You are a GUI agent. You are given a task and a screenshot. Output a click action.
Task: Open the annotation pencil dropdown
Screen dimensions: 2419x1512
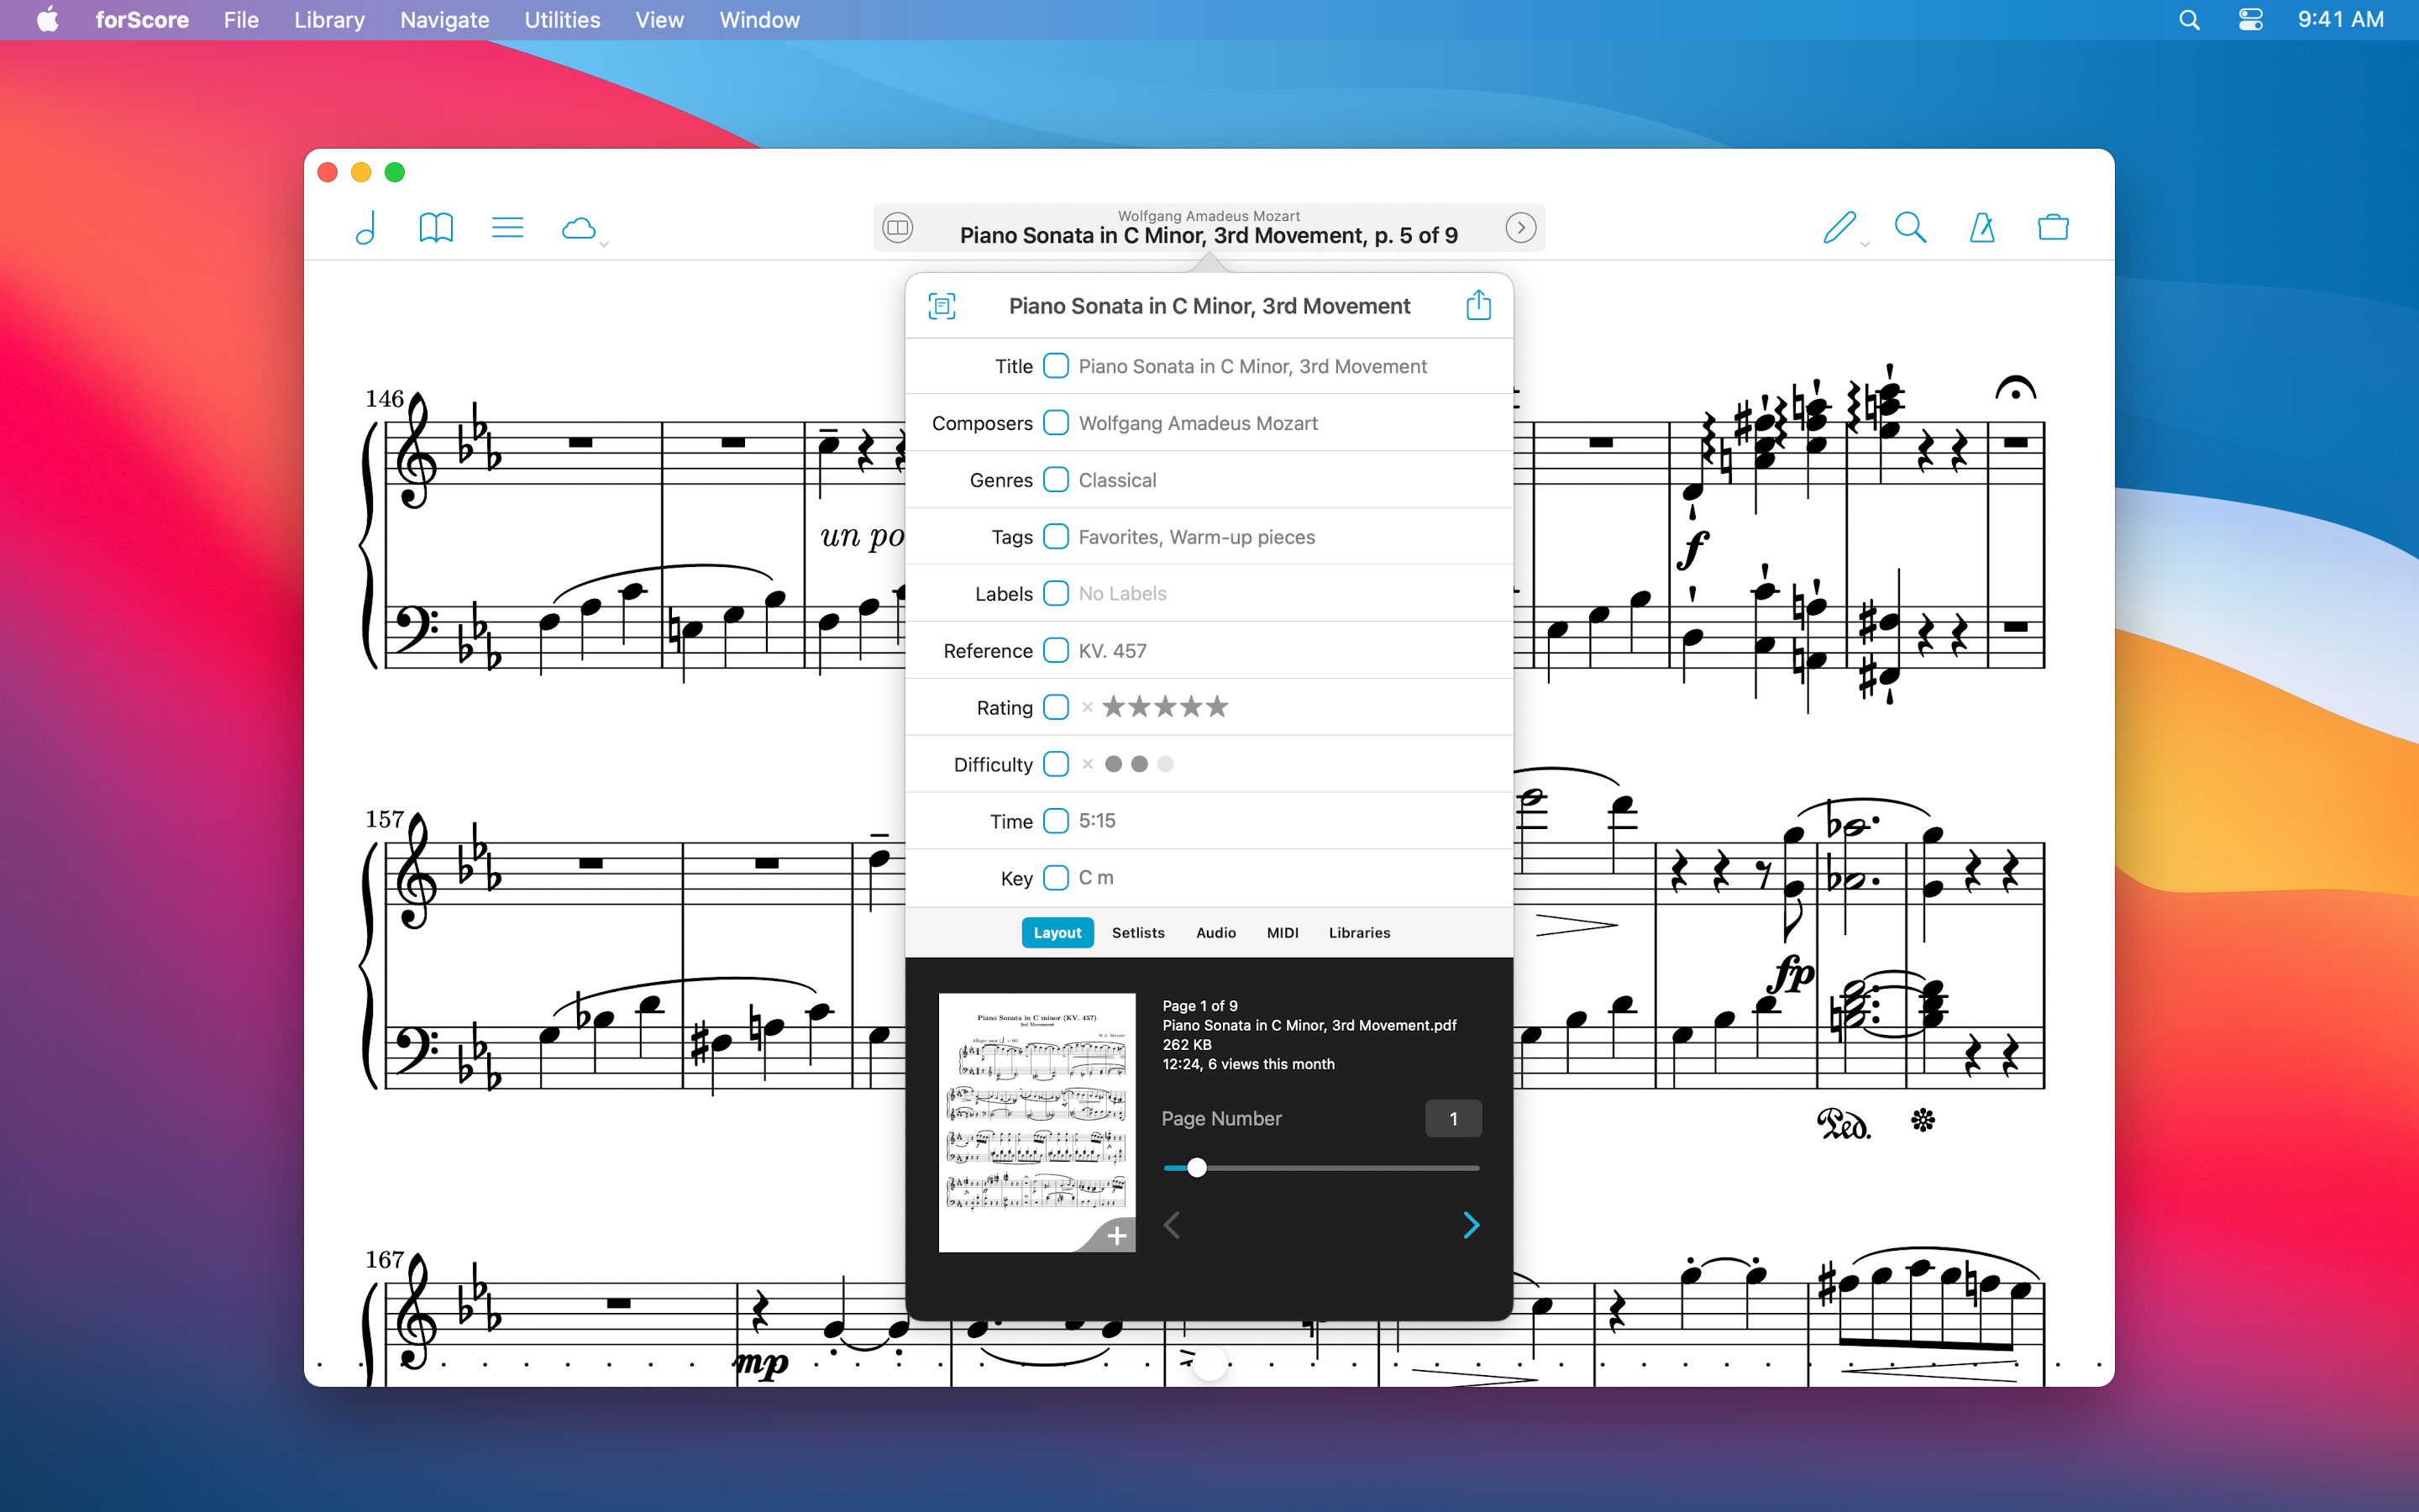tap(1842, 229)
